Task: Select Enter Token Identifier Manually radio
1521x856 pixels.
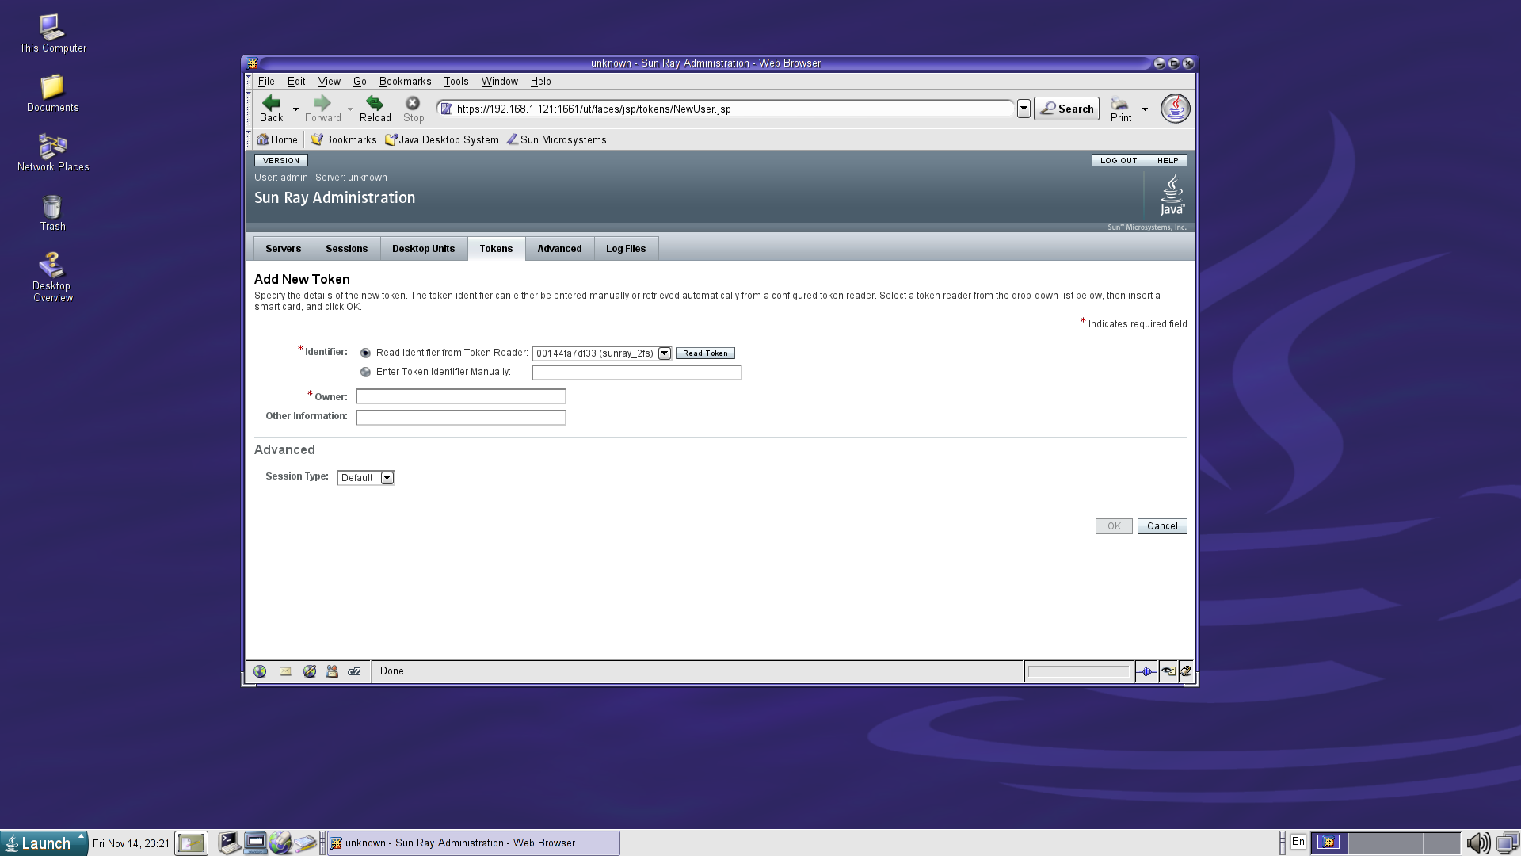Action: [x=365, y=373]
